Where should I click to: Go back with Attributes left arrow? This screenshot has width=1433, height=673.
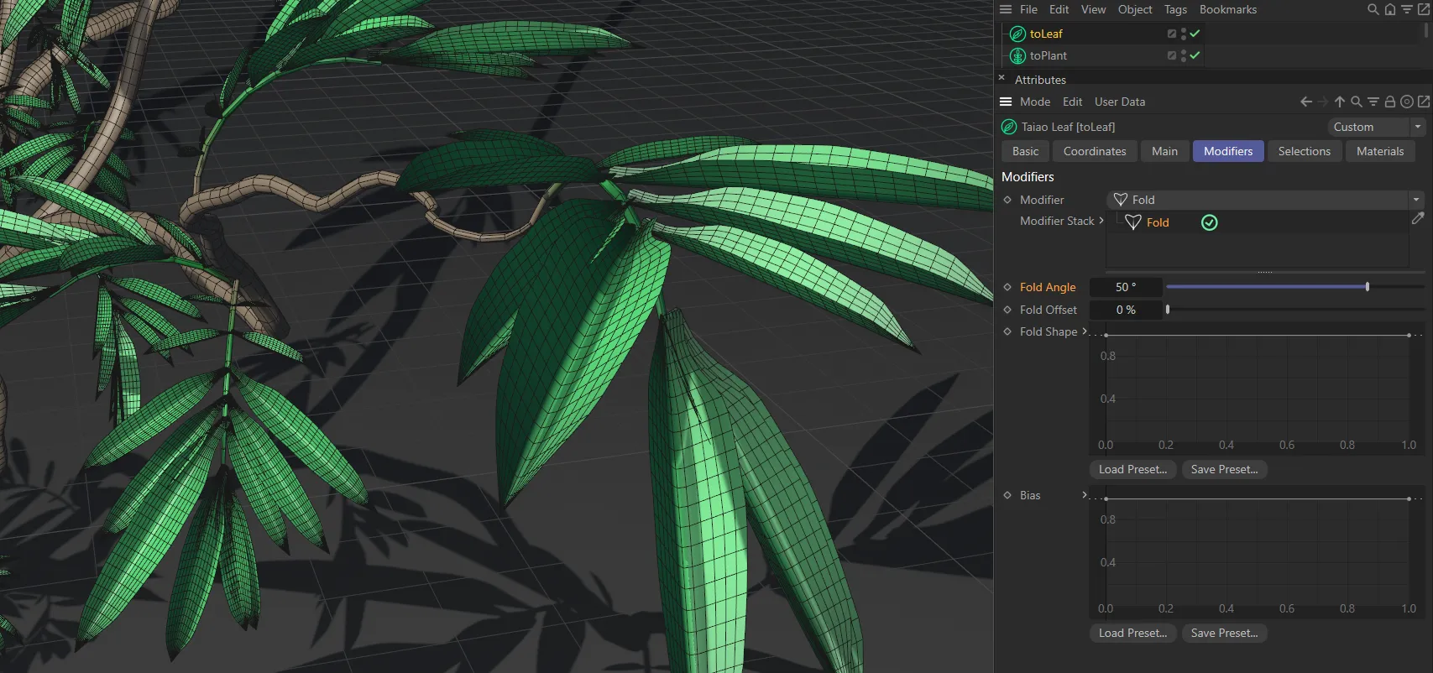coord(1306,102)
